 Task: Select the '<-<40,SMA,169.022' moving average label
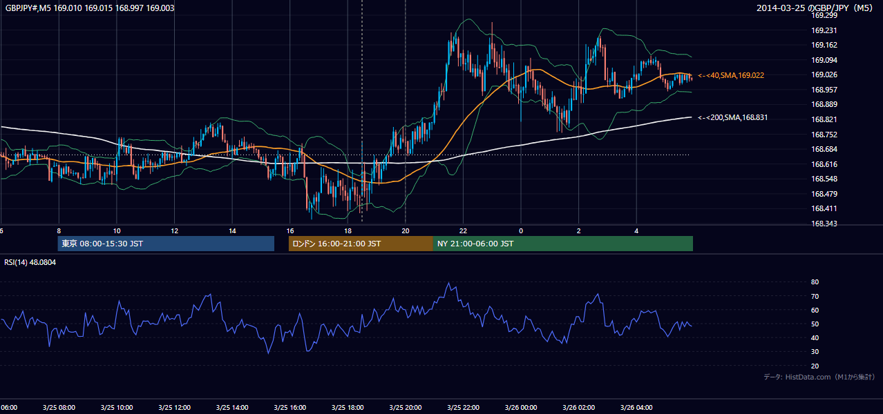[731, 75]
